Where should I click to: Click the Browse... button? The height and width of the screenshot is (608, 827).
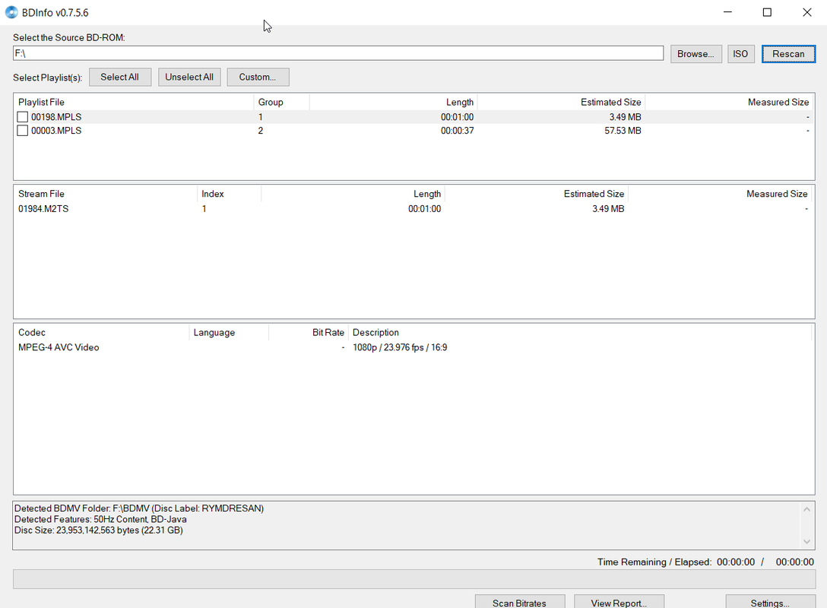coord(696,54)
